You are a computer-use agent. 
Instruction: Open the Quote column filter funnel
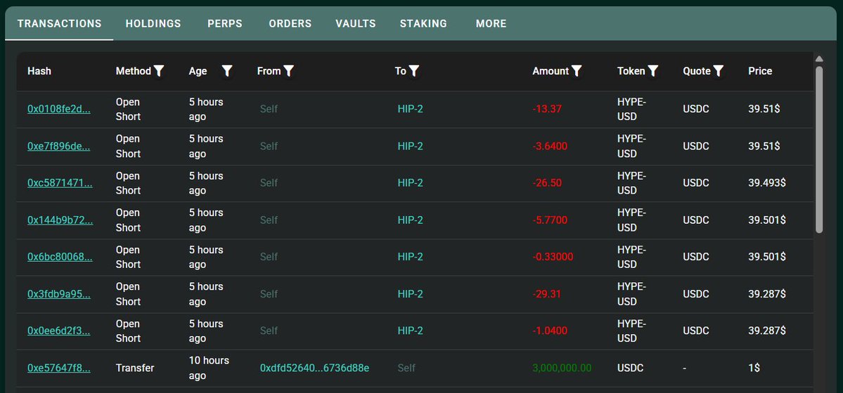point(719,71)
